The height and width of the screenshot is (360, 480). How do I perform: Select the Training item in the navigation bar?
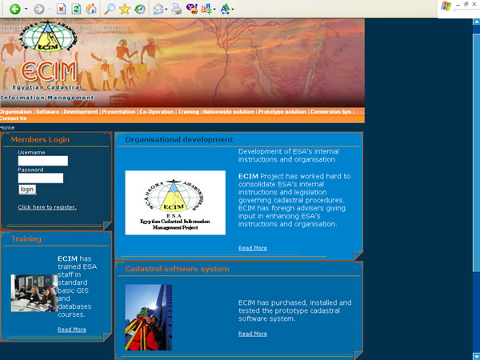[188, 112]
